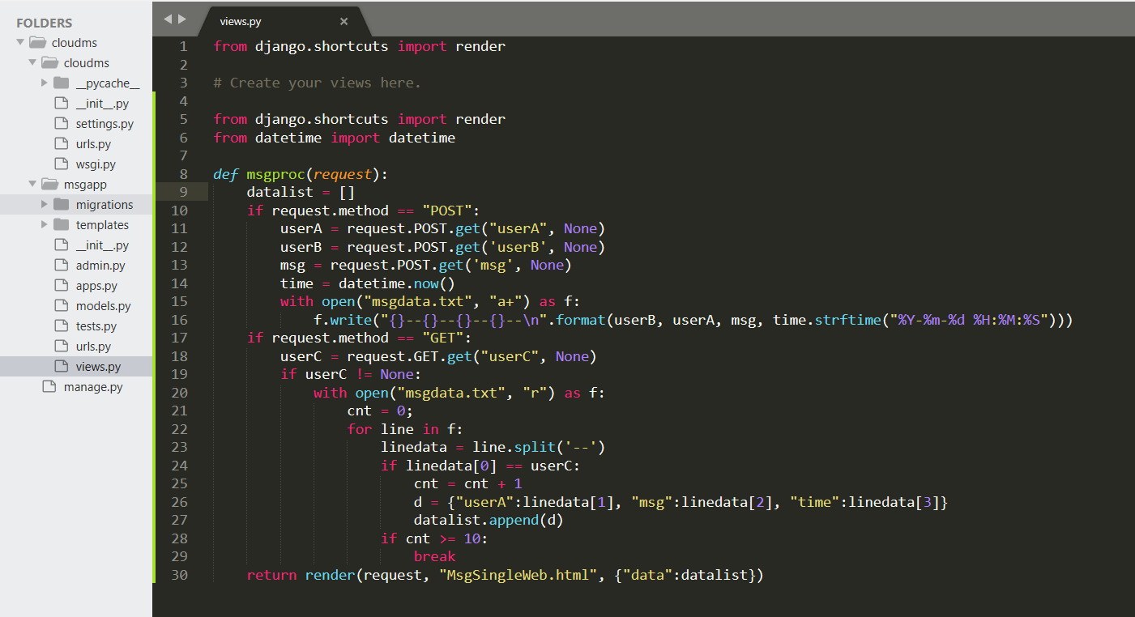Collapse the msgapp folder
The height and width of the screenshot is (617, 1135).
click(x=32, y=185)
